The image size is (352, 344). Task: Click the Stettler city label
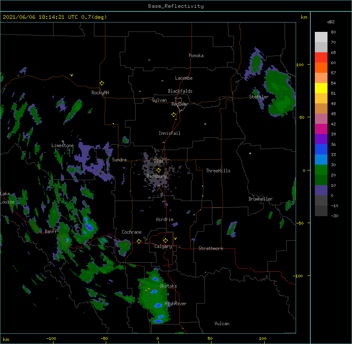pyautogui.click(x=259, y=97)
